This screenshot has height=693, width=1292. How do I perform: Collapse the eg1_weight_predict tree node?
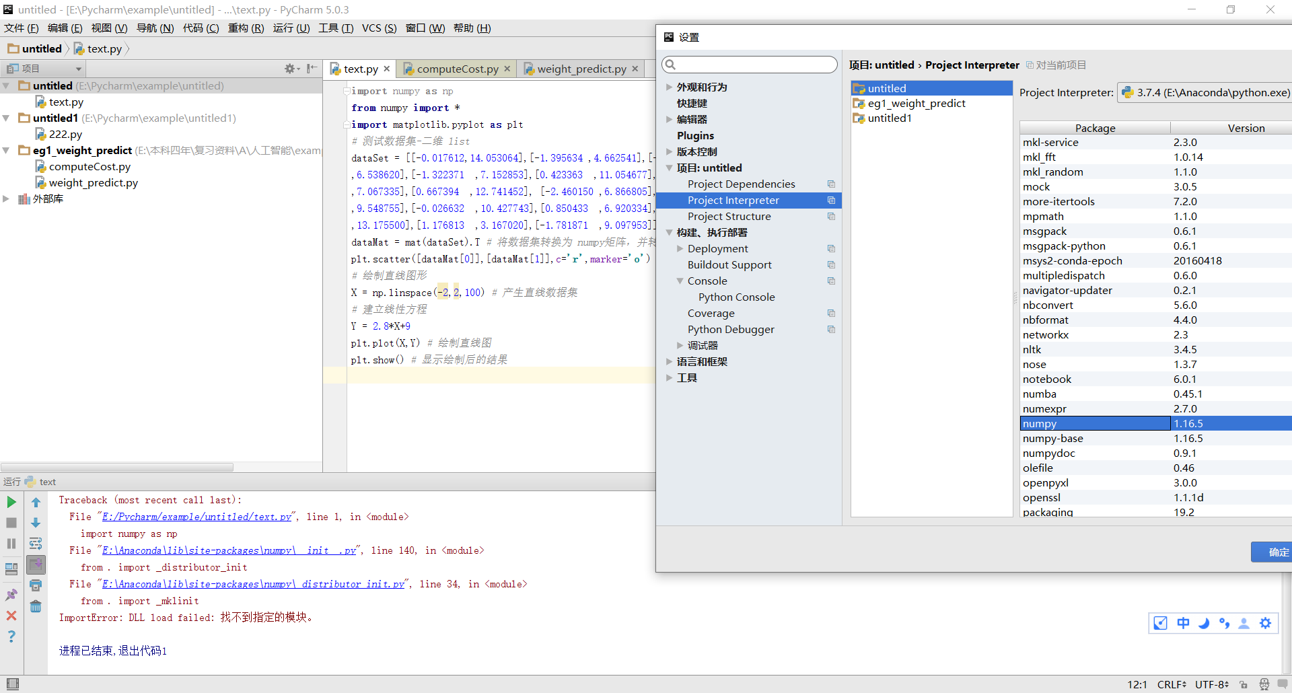pos(6,151)
